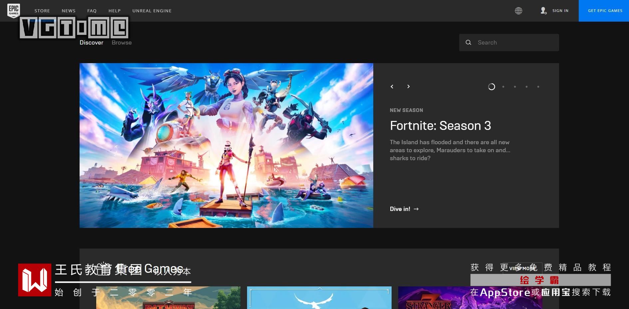Select the fifth carousel dot
The height and width of the screenshot is (309, 629).
tap(538, 87)
